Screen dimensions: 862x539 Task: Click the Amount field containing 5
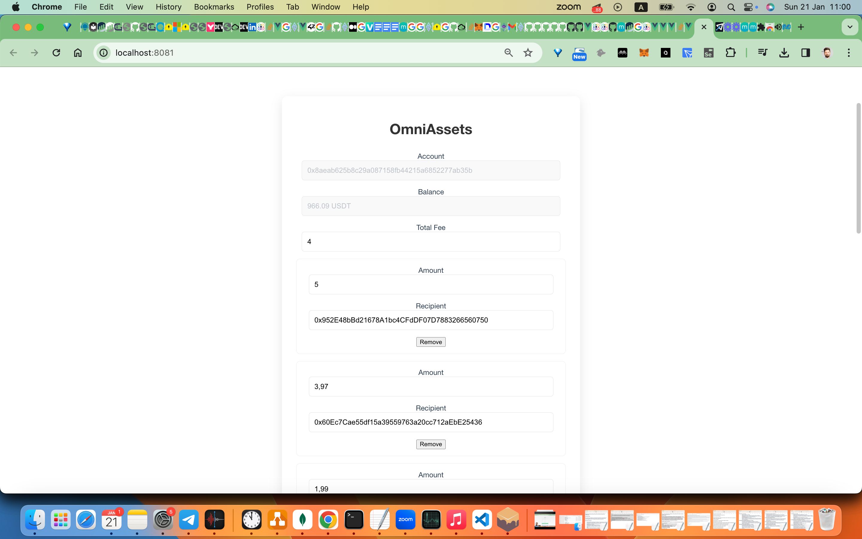(431, 284)
